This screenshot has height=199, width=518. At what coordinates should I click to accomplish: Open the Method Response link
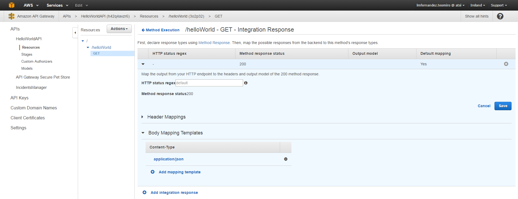click(214, 43)
